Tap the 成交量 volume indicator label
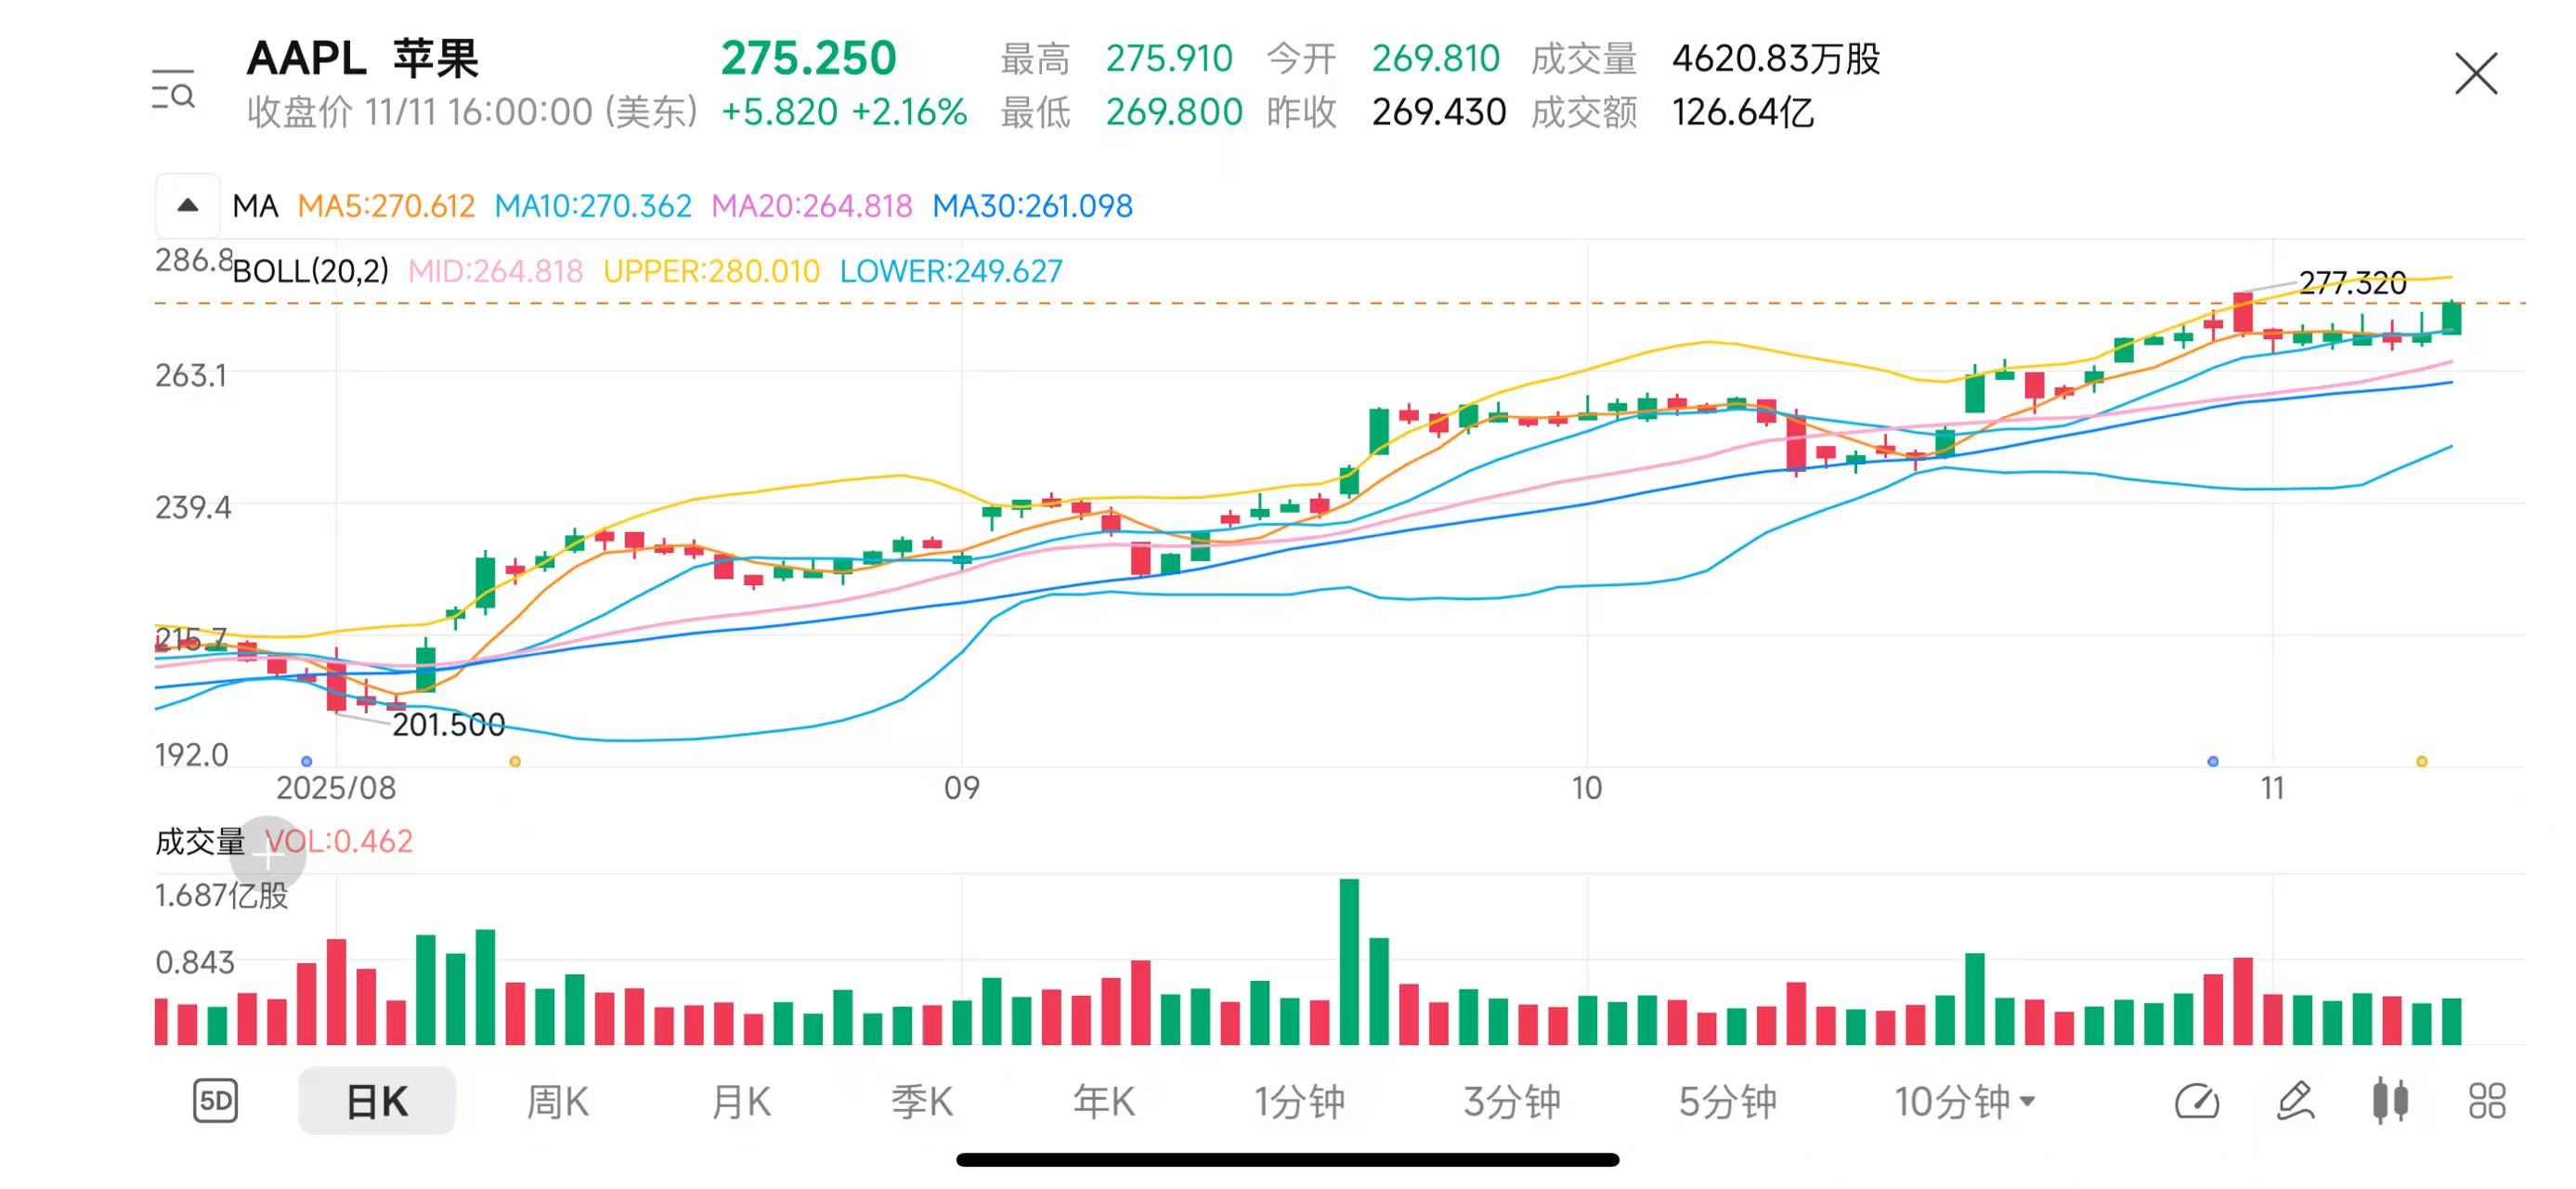 pyautogui.click(x=200, y=841)
